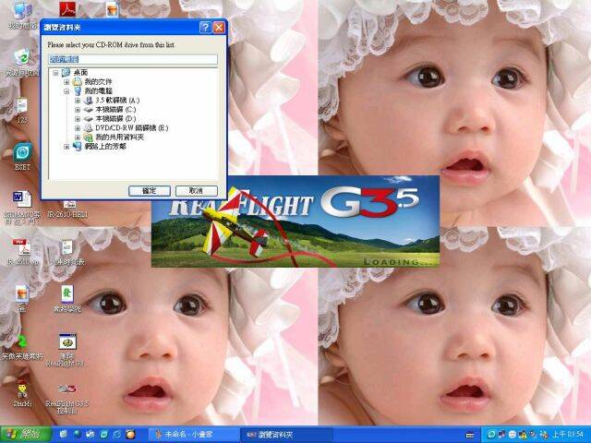Open the Word document desktop icon
Screen dimensions: 591x443
20,199
